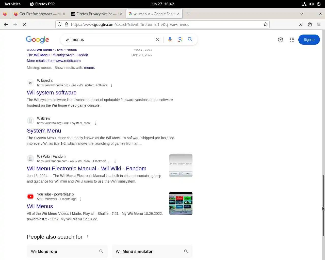Open Firefox ESR app menu
This screenshot has height=260, width=325.
coord(42,4)
